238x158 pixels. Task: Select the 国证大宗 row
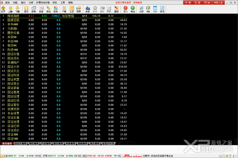click(x=64, y=67)
